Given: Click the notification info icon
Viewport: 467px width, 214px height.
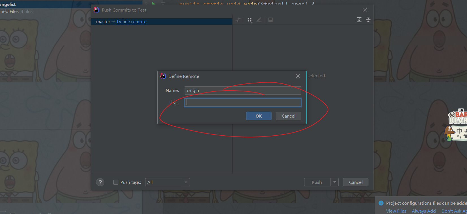Looking at the screenshot, I should [x=381, y=203].
